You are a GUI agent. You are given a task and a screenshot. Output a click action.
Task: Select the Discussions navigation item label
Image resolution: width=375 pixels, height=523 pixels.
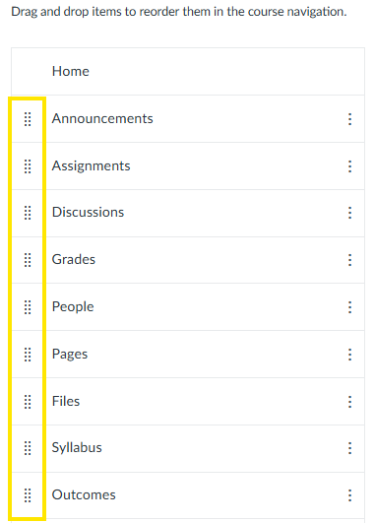(88, 212)
